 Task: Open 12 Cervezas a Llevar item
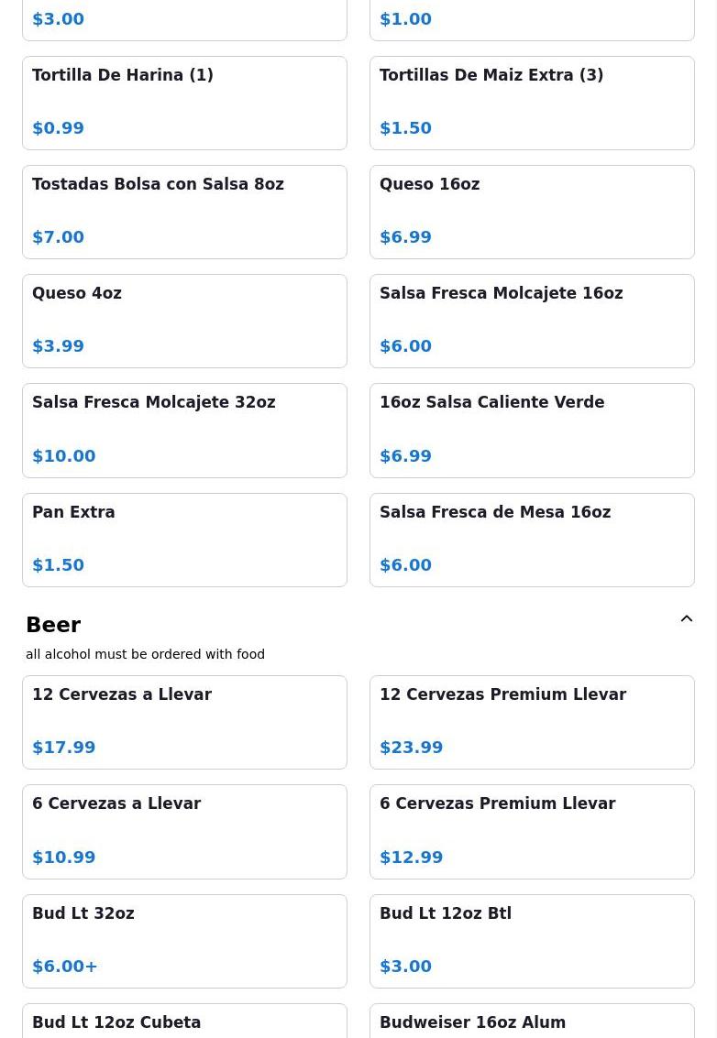184,722
